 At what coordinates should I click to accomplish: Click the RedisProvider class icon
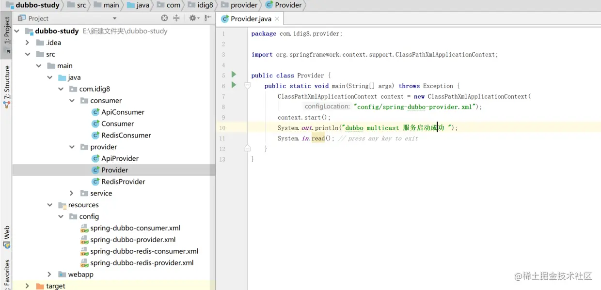(x=95, y=182)
